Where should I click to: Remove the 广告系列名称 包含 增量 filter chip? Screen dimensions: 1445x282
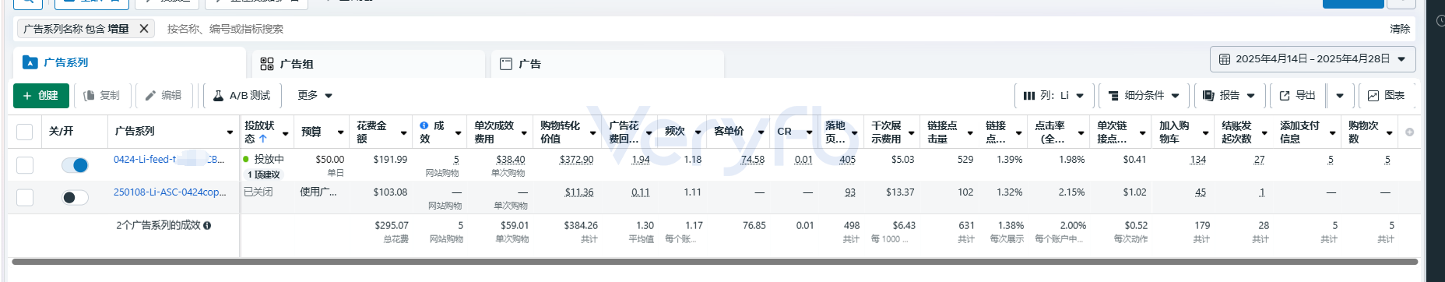tap(144, 29)
